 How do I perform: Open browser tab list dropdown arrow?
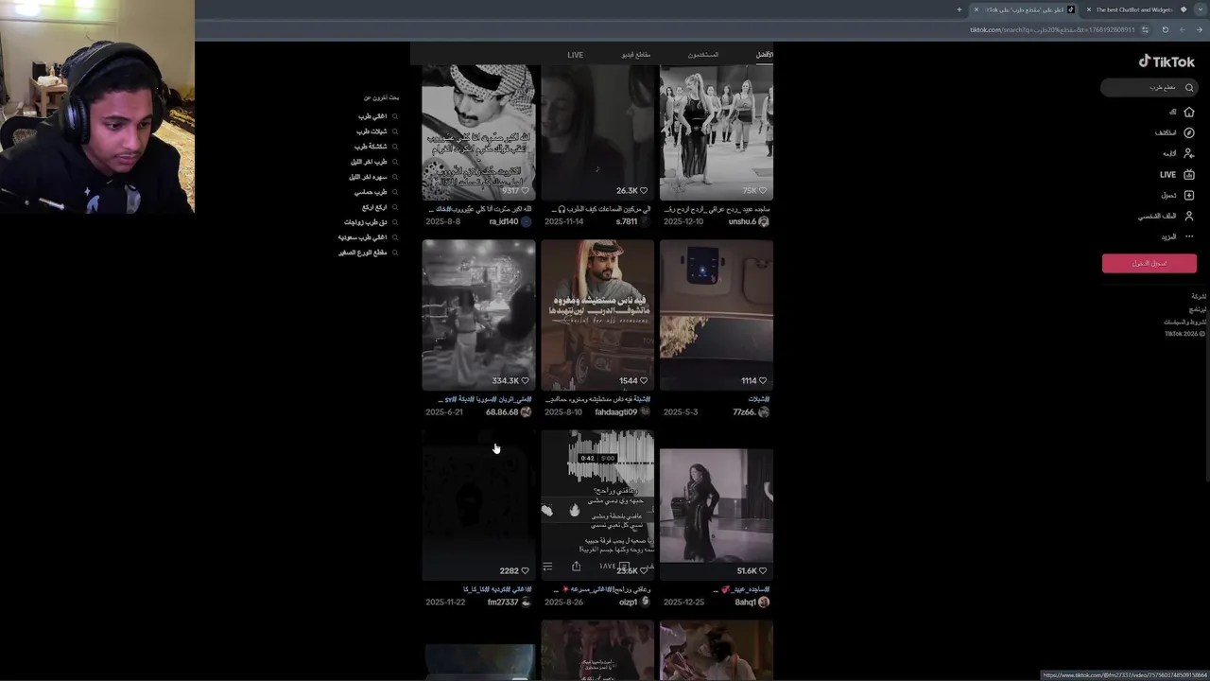tap(1200, 9)
